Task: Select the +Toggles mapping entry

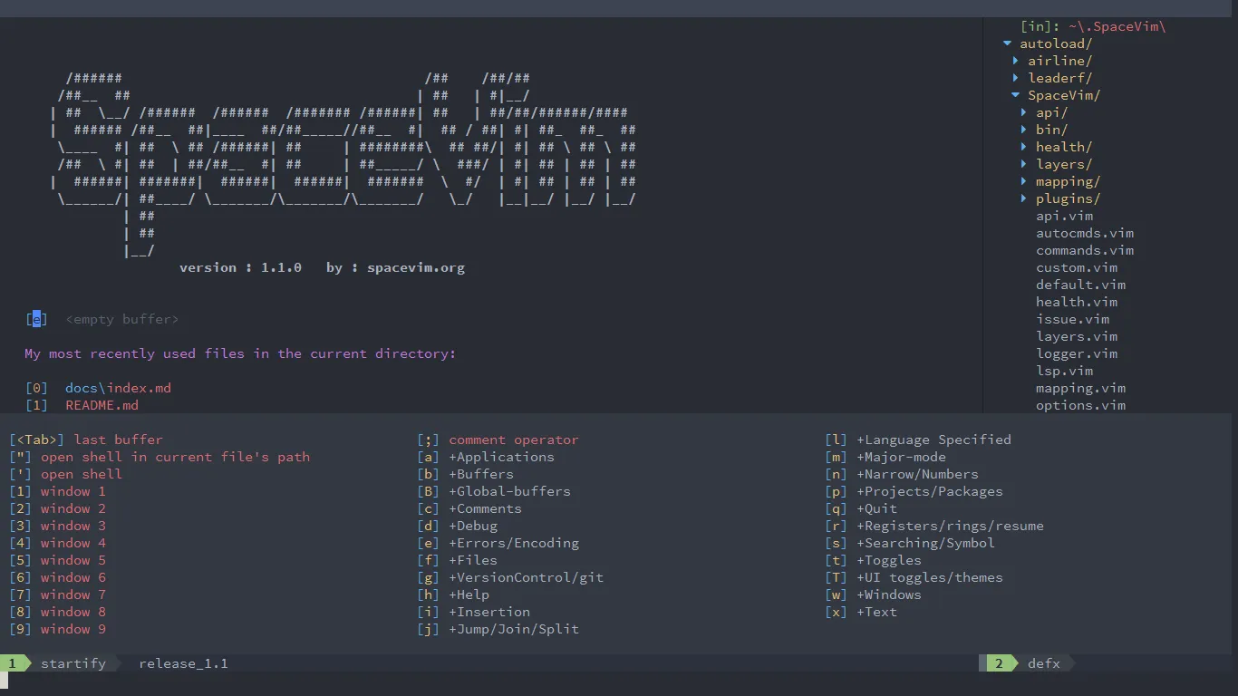Action: point(889,560)
